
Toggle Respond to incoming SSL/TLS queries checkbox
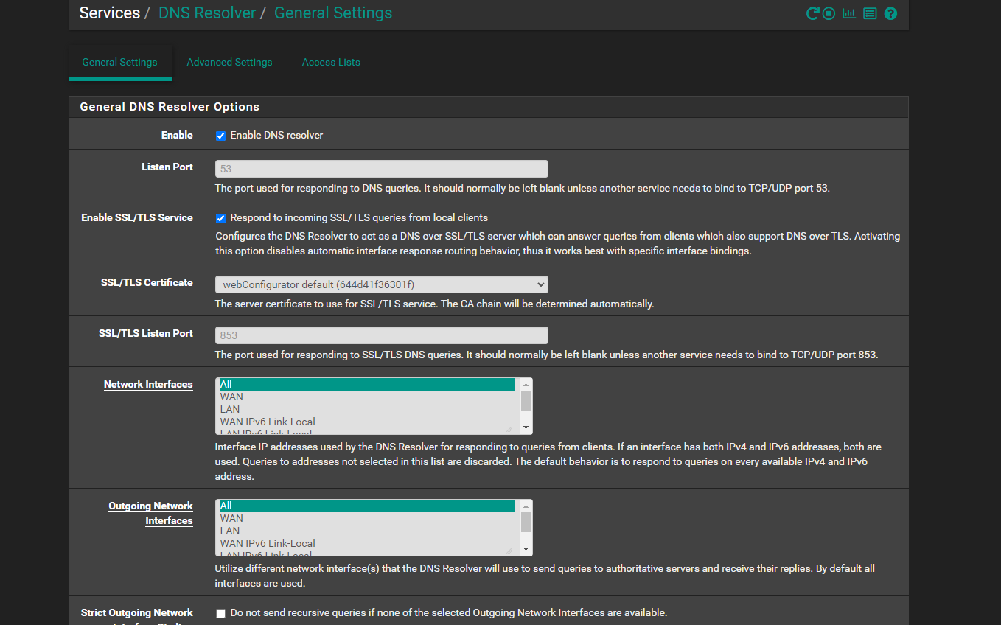point(220,218)
